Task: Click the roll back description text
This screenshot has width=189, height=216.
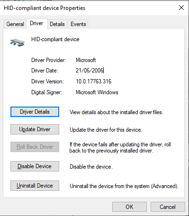Action: (x=120, y=147)
